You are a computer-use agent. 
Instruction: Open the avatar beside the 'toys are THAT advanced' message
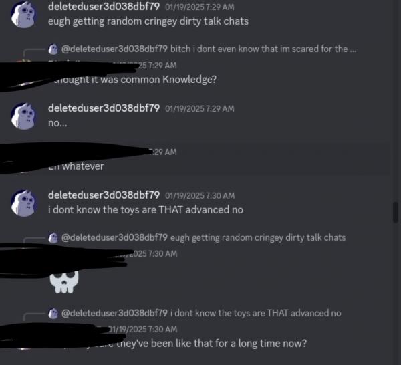[x=24, y=203]
